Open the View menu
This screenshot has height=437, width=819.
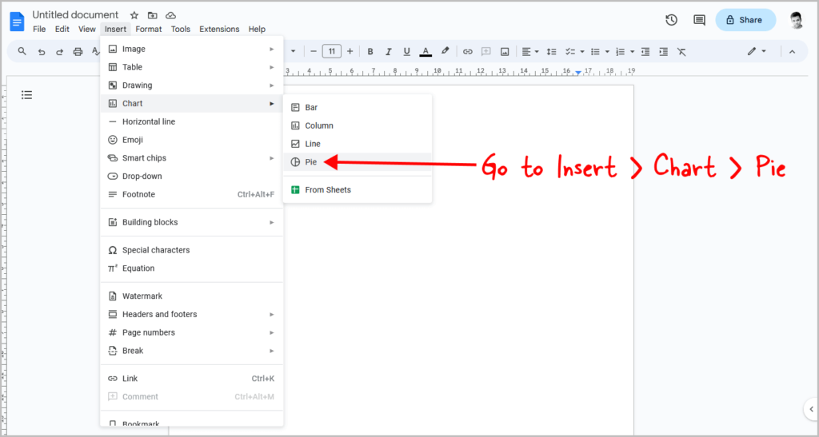click(86, 30)
